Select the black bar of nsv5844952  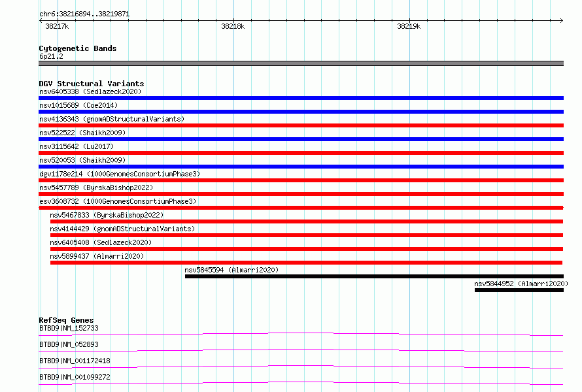pyautogui.click(x=519, y=290)
